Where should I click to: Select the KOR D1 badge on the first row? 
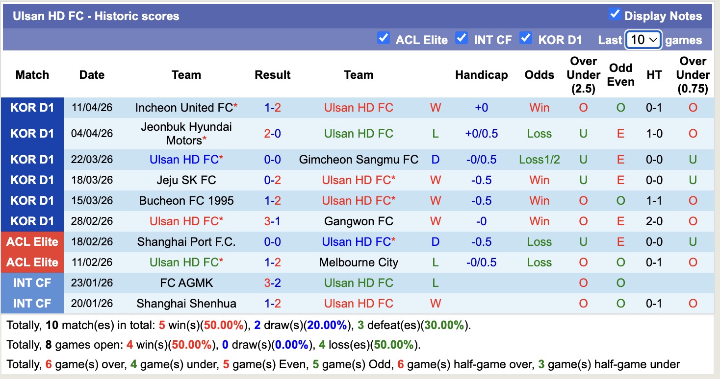32,107
